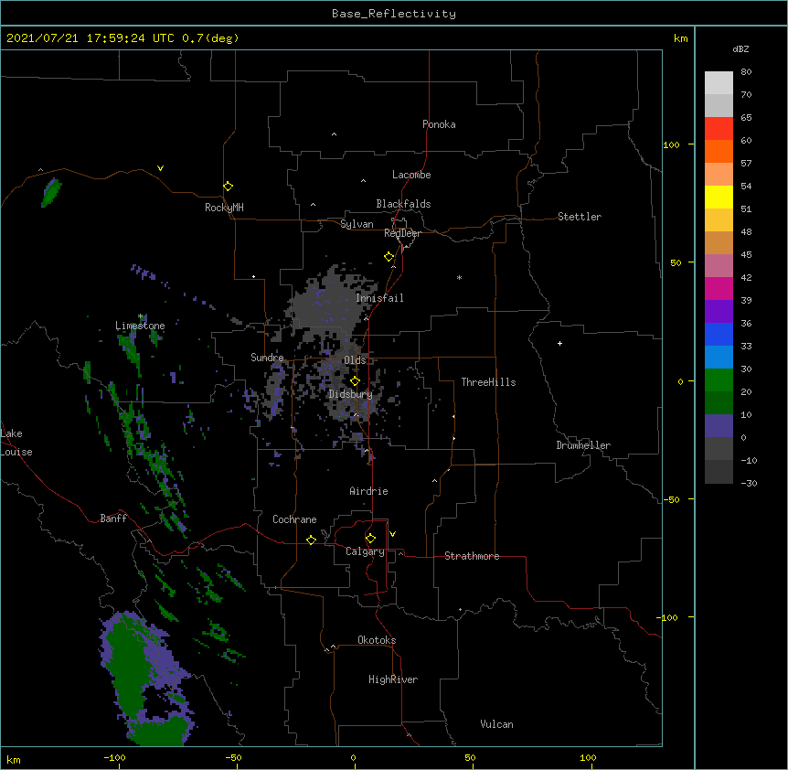
Task: Click the RedDeer city label
Action: pyautogui.click(x=402, y=233)
